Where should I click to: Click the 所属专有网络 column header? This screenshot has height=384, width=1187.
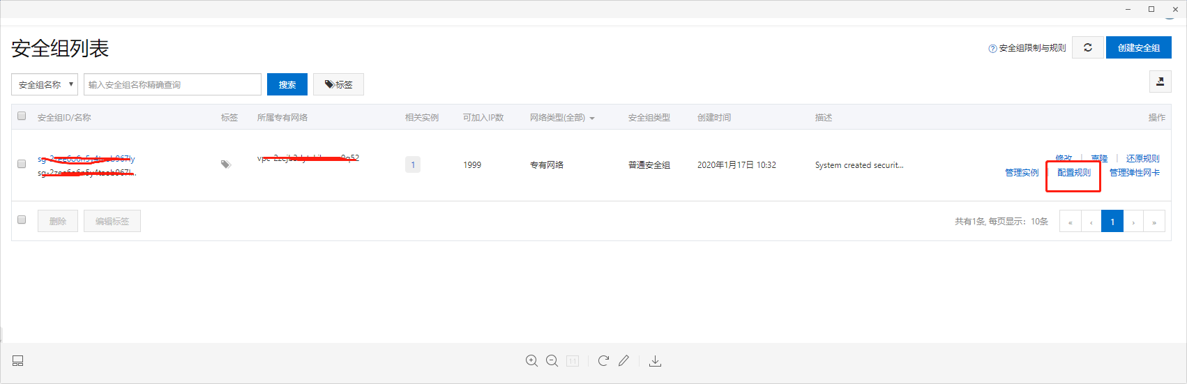(282, 118)
